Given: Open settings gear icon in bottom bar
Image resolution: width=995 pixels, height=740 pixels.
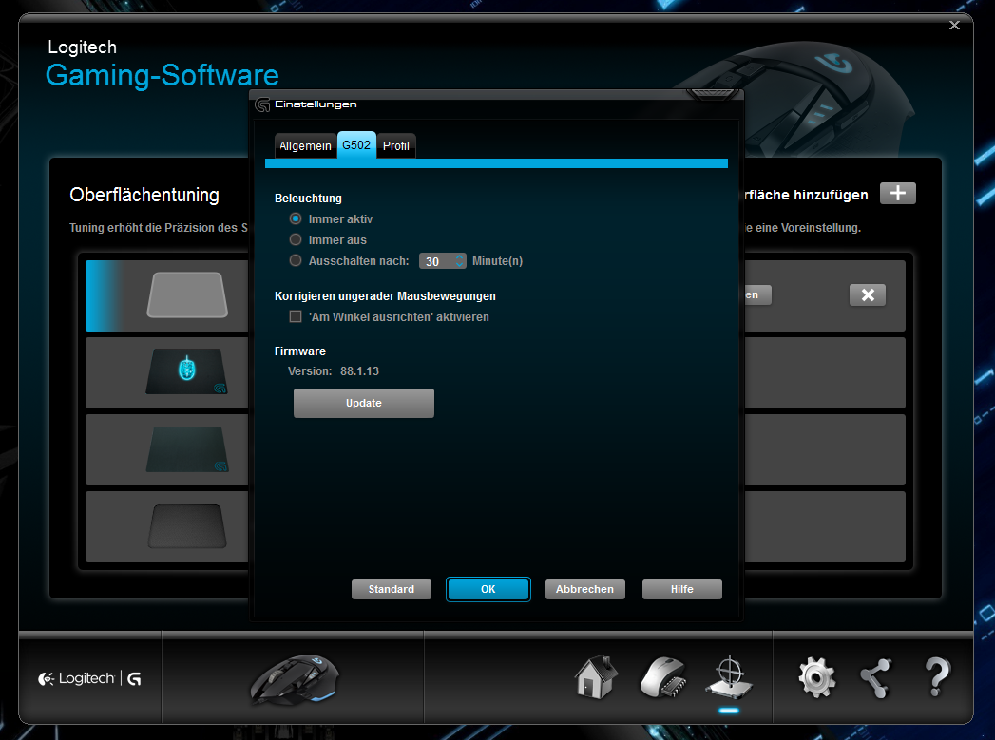Looking at the screenshot, I should (816, 677).
